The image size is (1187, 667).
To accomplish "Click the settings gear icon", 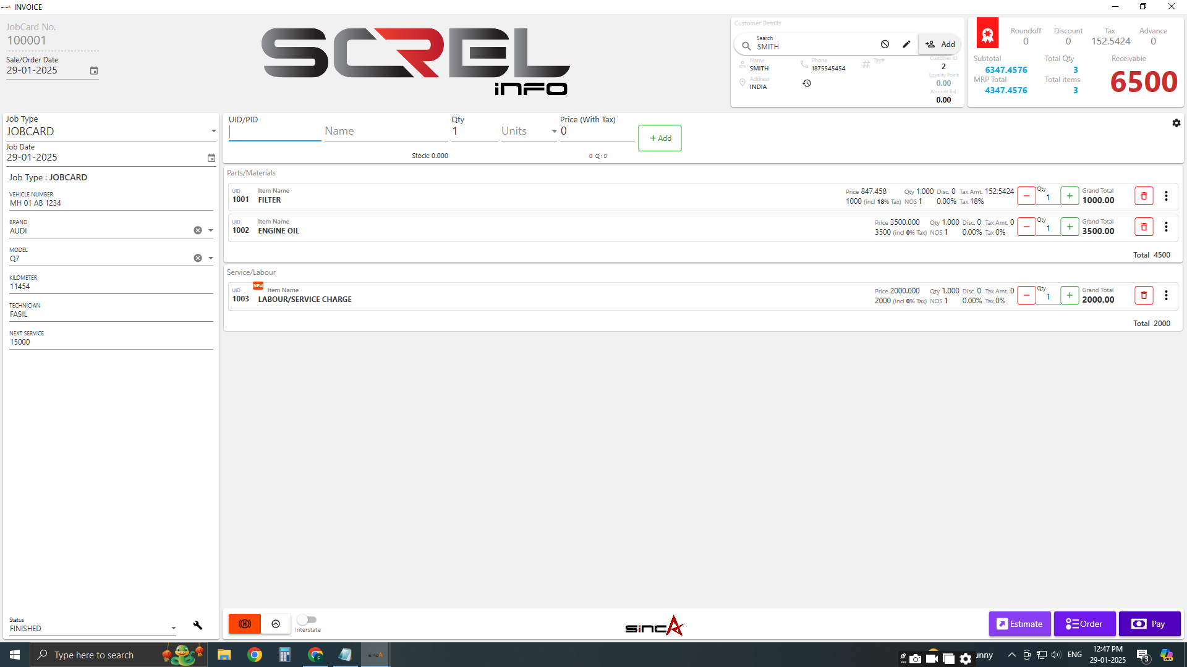I will click(x=1176, y=123).
